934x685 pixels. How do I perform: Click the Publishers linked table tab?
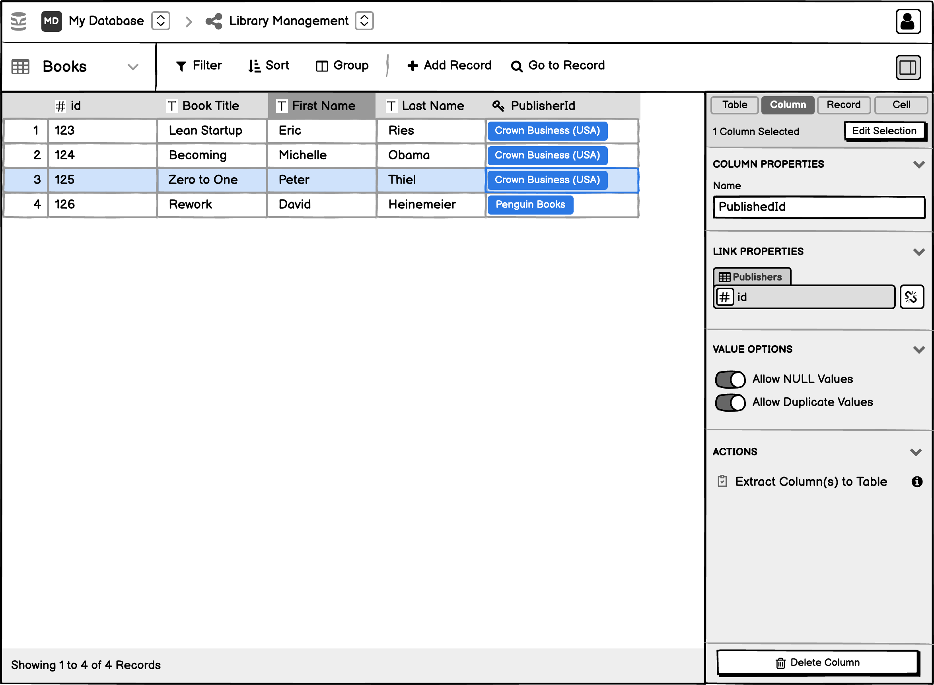[752, 277]
